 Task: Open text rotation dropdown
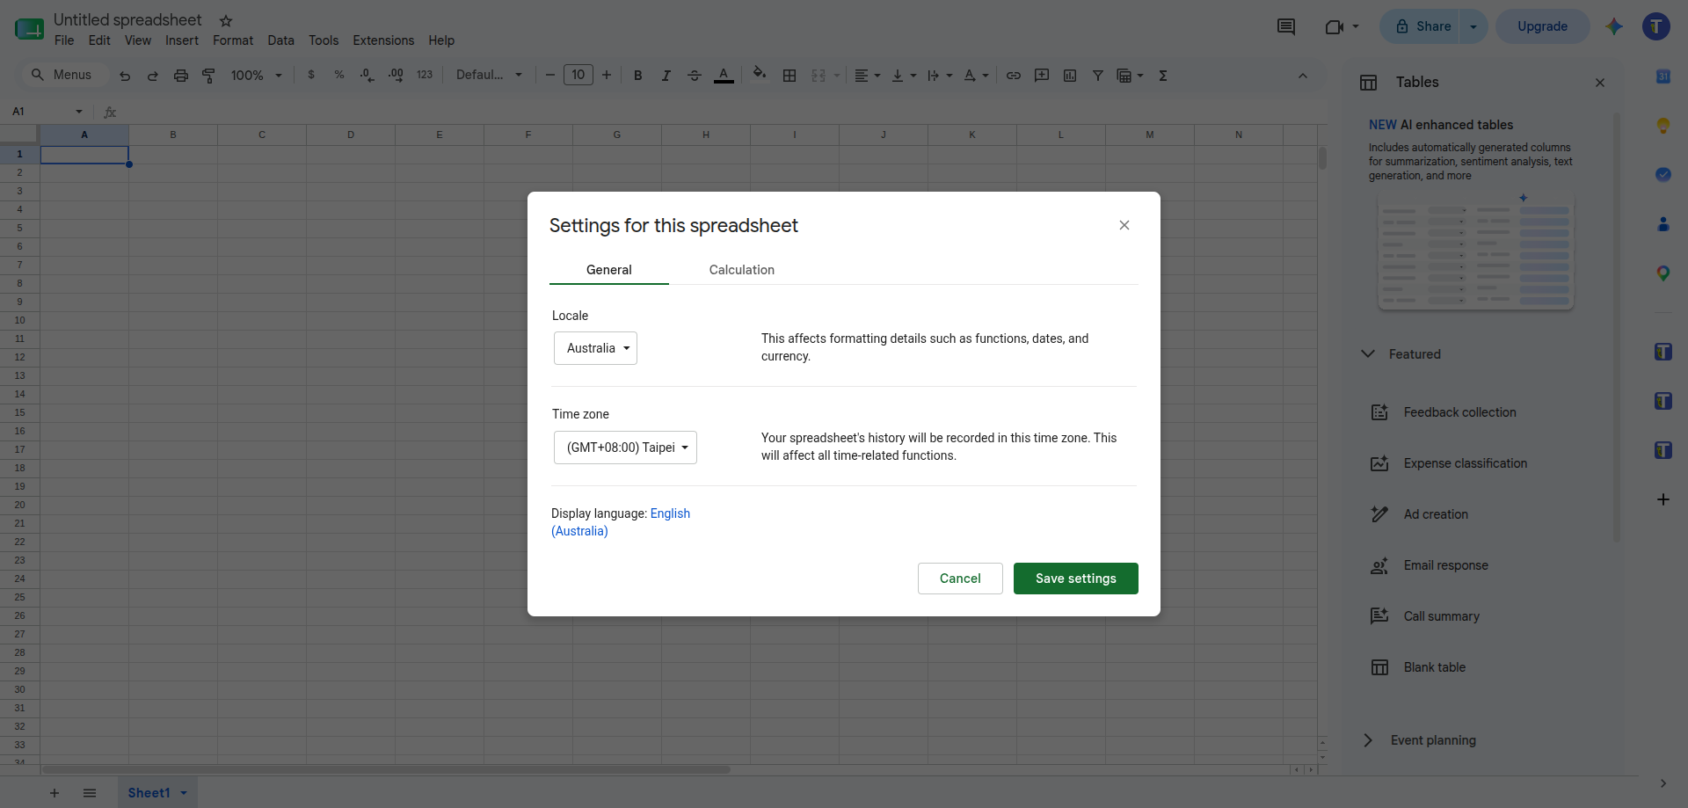click(x=976, y=76)
